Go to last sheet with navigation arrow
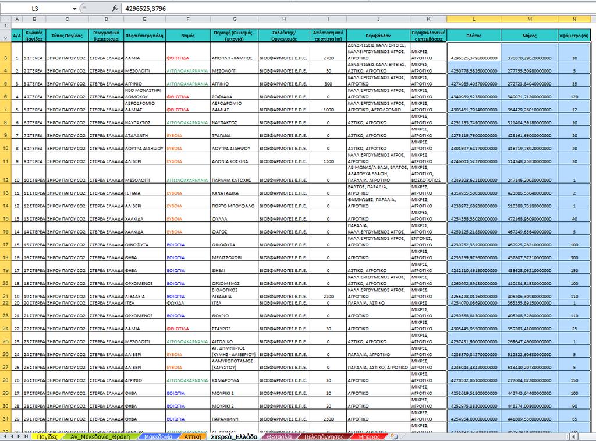The width and height of the screenshot is (596, 441). coord(26,436)
